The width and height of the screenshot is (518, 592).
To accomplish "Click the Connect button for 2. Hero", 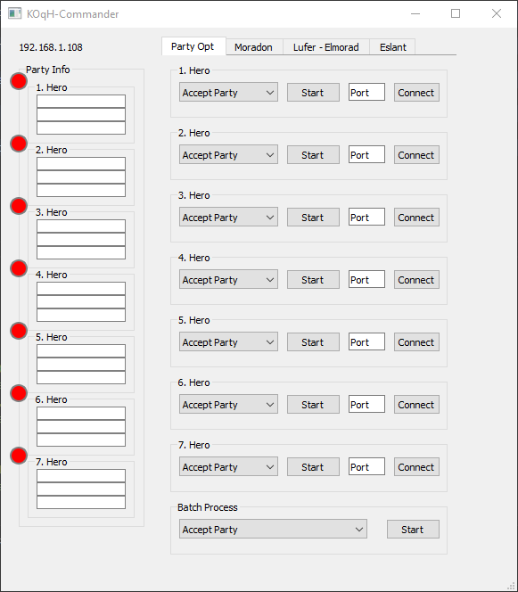I will point(416,155).
